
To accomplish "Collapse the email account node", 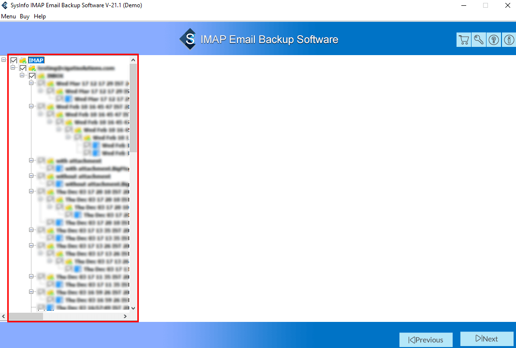I will pos(13,68).
